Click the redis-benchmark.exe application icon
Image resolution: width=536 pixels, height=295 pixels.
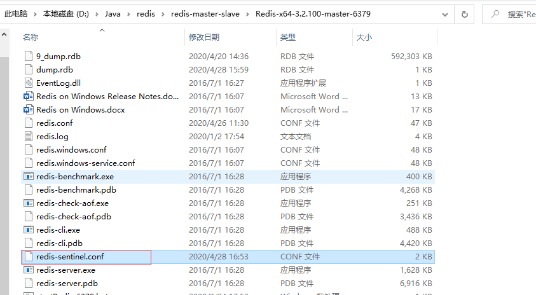point(29,176)
